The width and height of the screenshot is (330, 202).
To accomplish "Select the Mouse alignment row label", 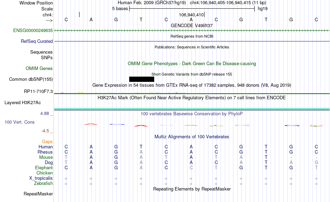I will [46, 157].
